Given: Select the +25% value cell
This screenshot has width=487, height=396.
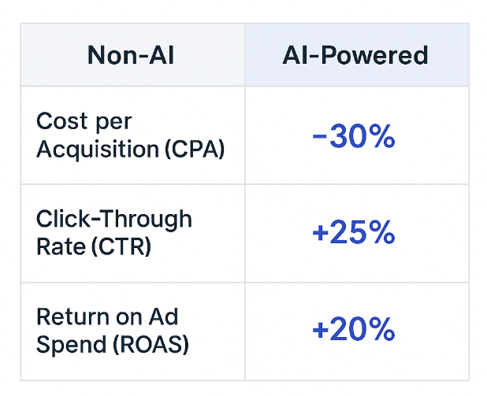Looking at the screenshot, I should pos(353,233).
